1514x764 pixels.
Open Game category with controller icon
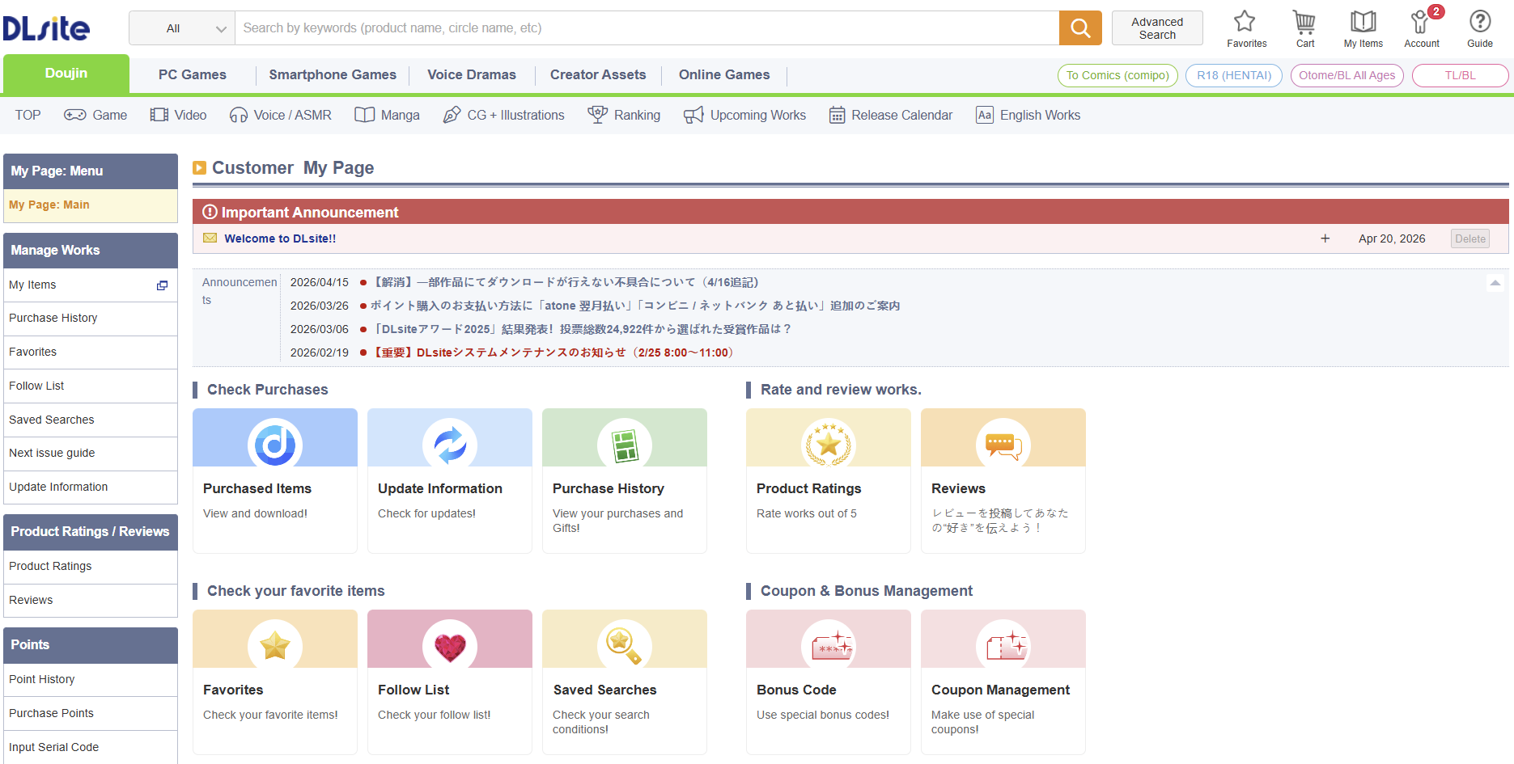point(95,115)
